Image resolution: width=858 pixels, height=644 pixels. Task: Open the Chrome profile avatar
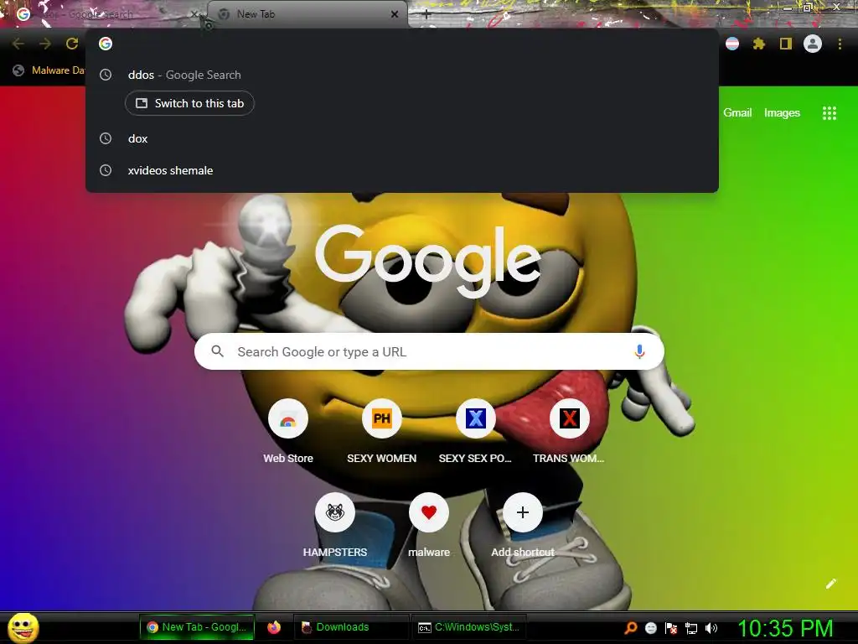813,44
